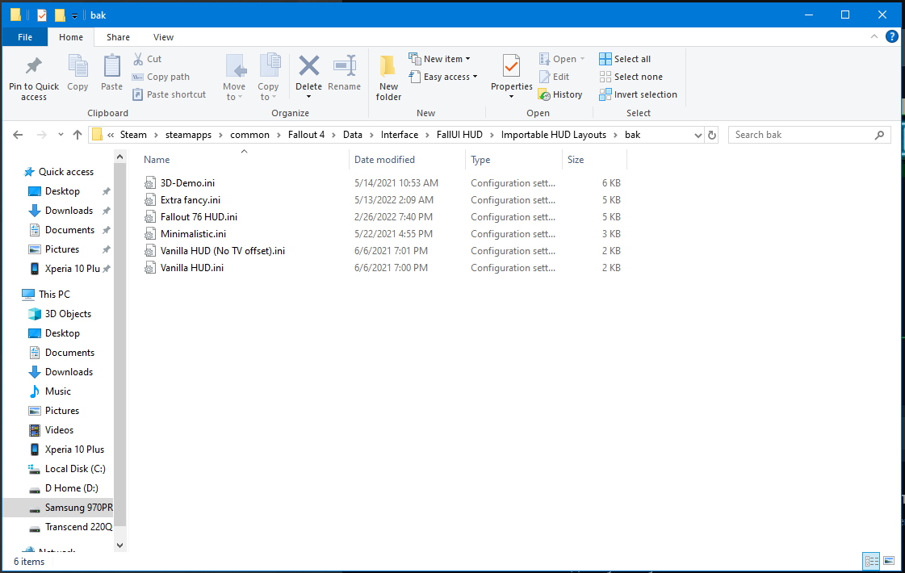This screenshot has height=573, width=905.
Task: Navigate to Fallout 4 in address path
Action: click(306, 135)
